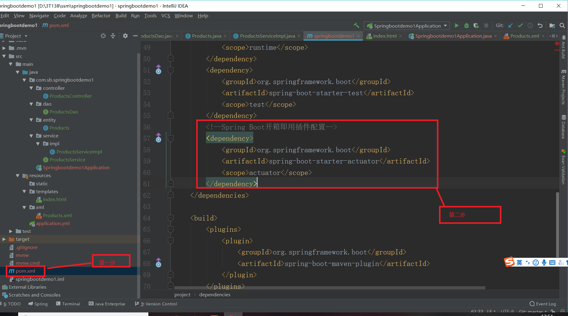Open the Database side panel
Screen dimensions: 568x316
coord(563,126)
